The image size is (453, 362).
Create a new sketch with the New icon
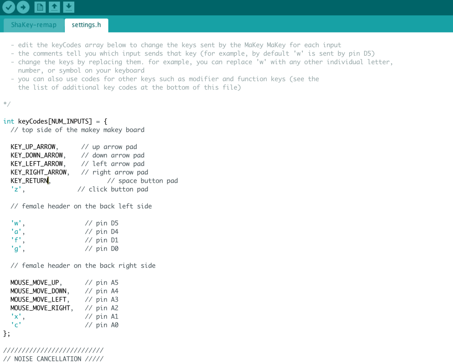(40, 7)
